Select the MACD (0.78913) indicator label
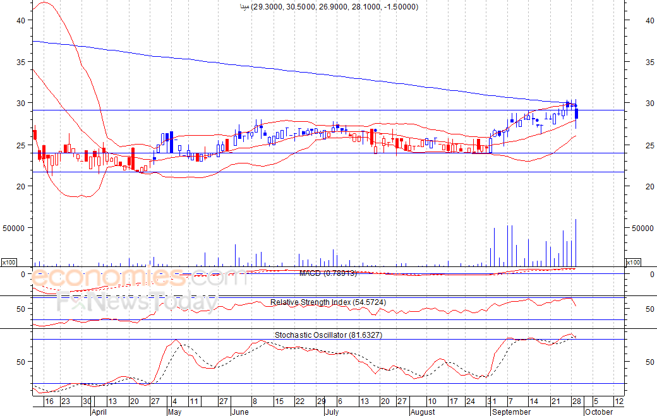 328,273
